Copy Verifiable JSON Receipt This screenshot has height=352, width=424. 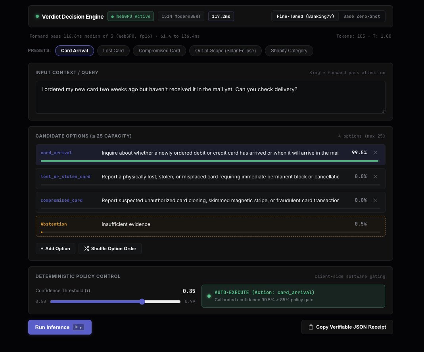click(x=347, y=327)
